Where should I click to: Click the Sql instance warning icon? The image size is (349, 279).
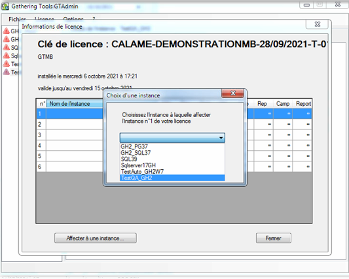click(x=7, y=56)
